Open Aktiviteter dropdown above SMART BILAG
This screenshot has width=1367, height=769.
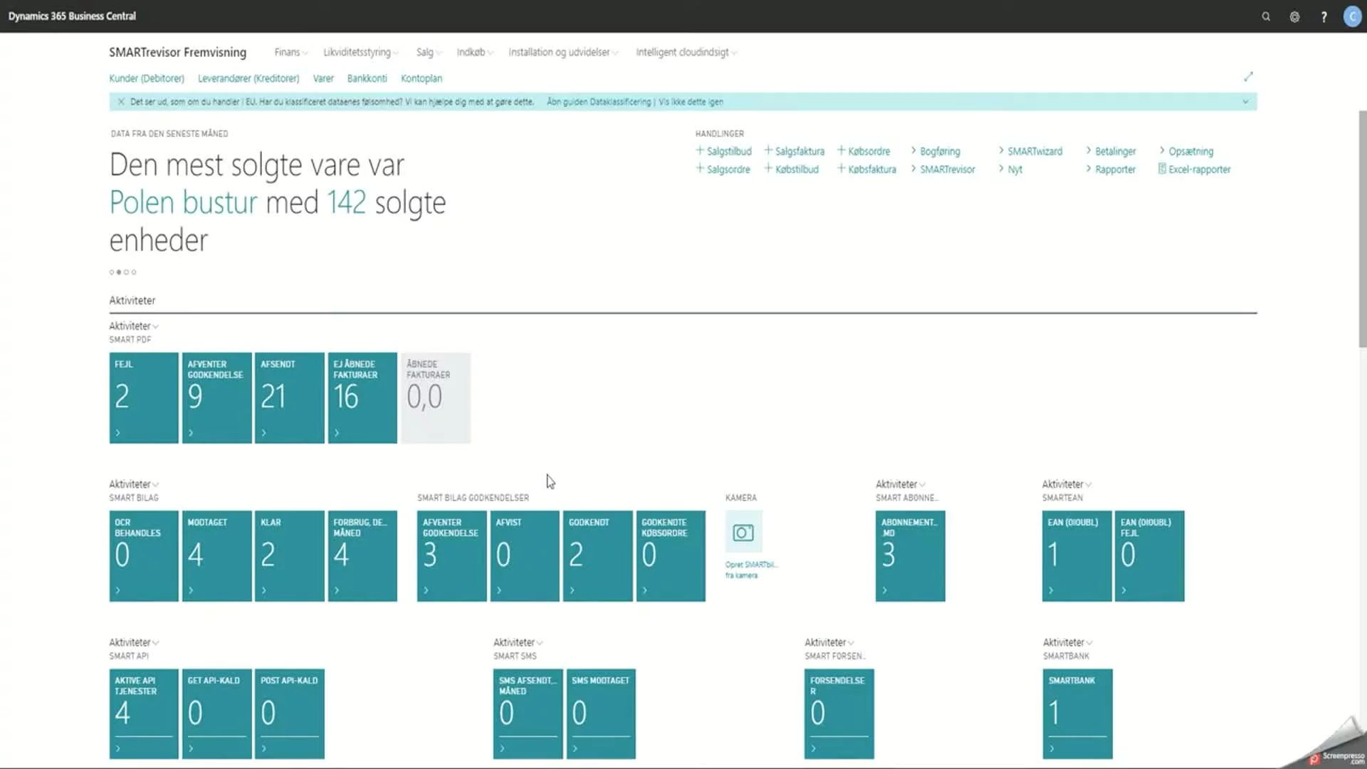(133, 484)
